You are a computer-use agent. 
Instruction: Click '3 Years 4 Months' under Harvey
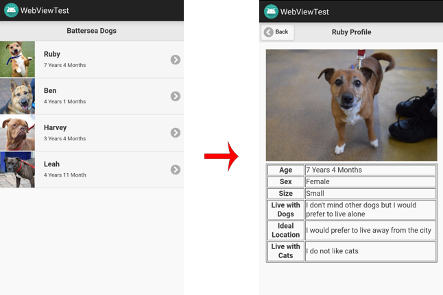[x=64, y=138]
